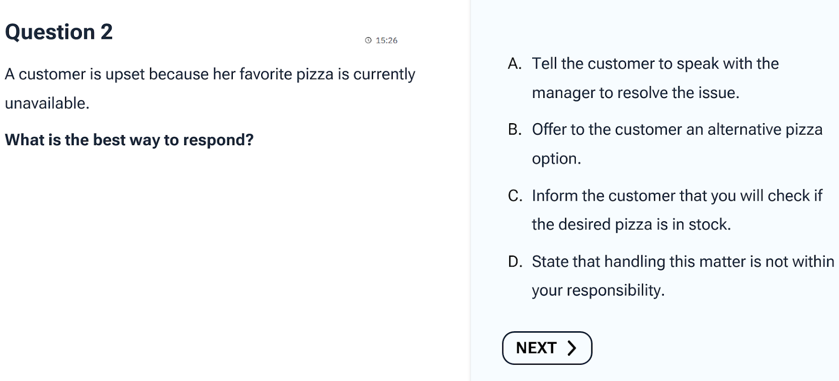Click the NEXT button label
The width and height of the screenshot is (839, 381).
point(536,348)
